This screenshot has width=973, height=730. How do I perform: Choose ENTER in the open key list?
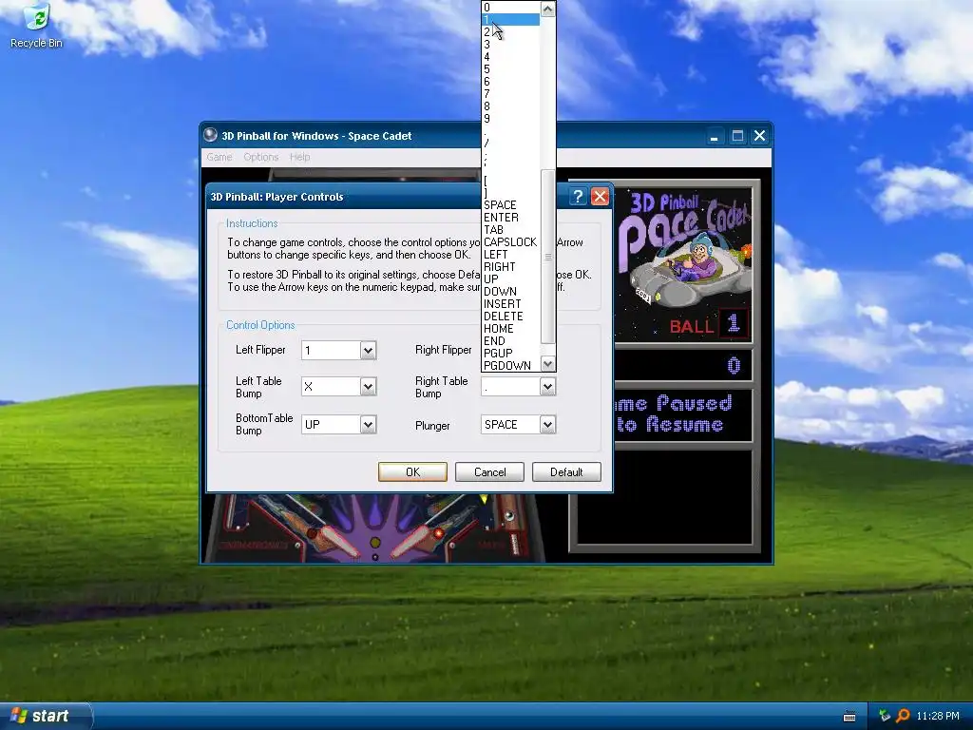510,218
